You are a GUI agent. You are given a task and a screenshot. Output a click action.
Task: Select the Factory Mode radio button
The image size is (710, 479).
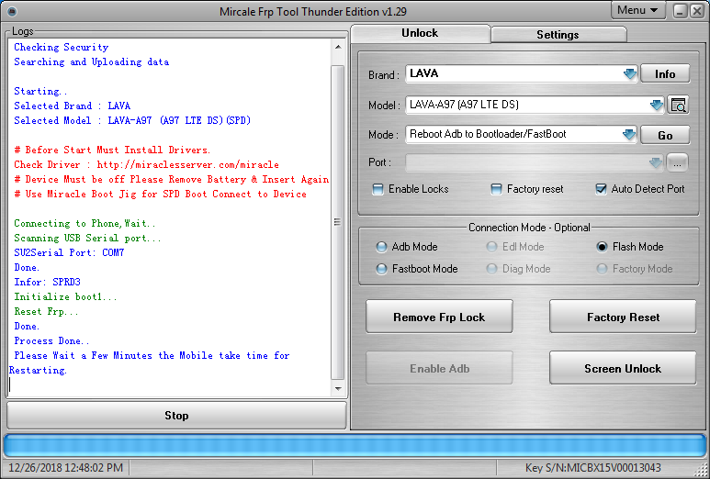click(x=602, y=269)
